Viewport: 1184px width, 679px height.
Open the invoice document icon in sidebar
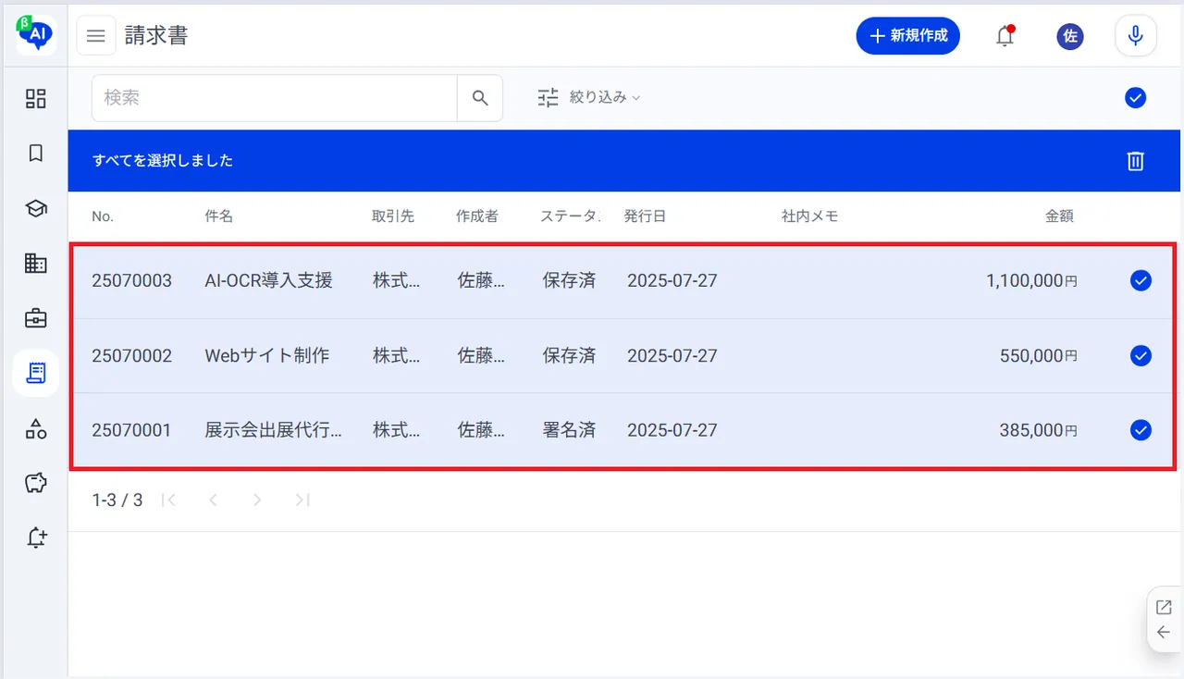click(x=36, y=373)
